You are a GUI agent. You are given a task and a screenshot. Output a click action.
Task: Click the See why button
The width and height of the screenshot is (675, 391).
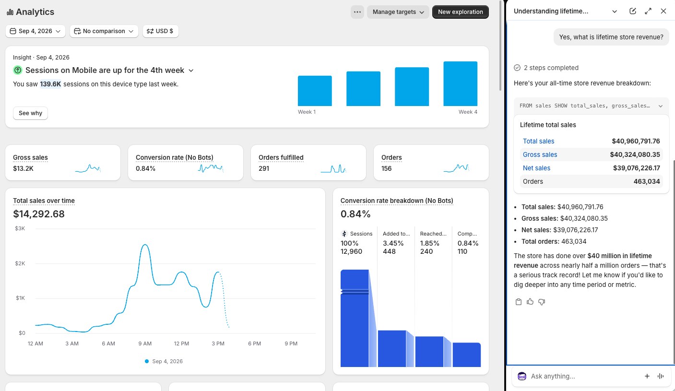[30, 113]
